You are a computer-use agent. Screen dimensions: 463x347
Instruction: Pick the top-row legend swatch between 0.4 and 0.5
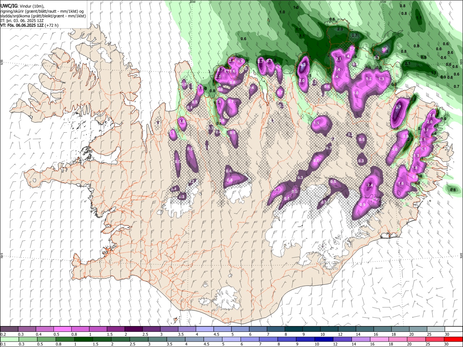(45, 329)
